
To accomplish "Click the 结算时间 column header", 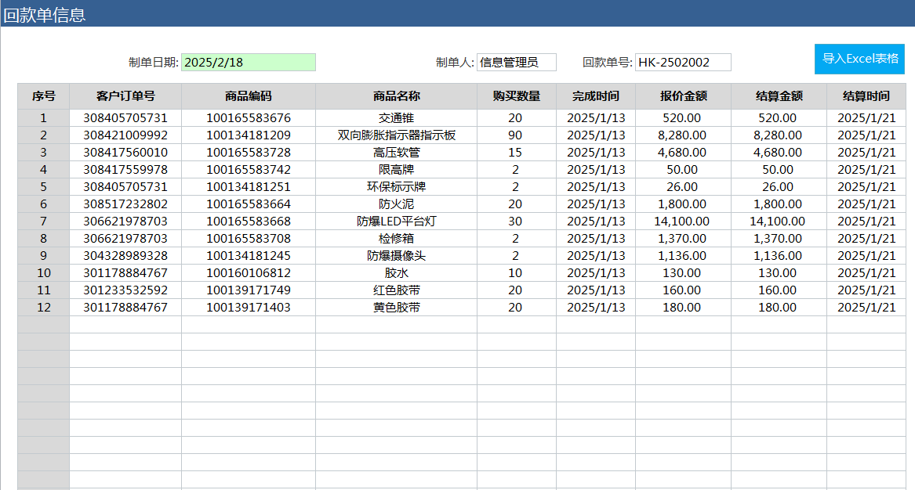I will coord(866,96).
